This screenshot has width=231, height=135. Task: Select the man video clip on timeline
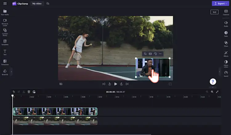tap(55, 111)
